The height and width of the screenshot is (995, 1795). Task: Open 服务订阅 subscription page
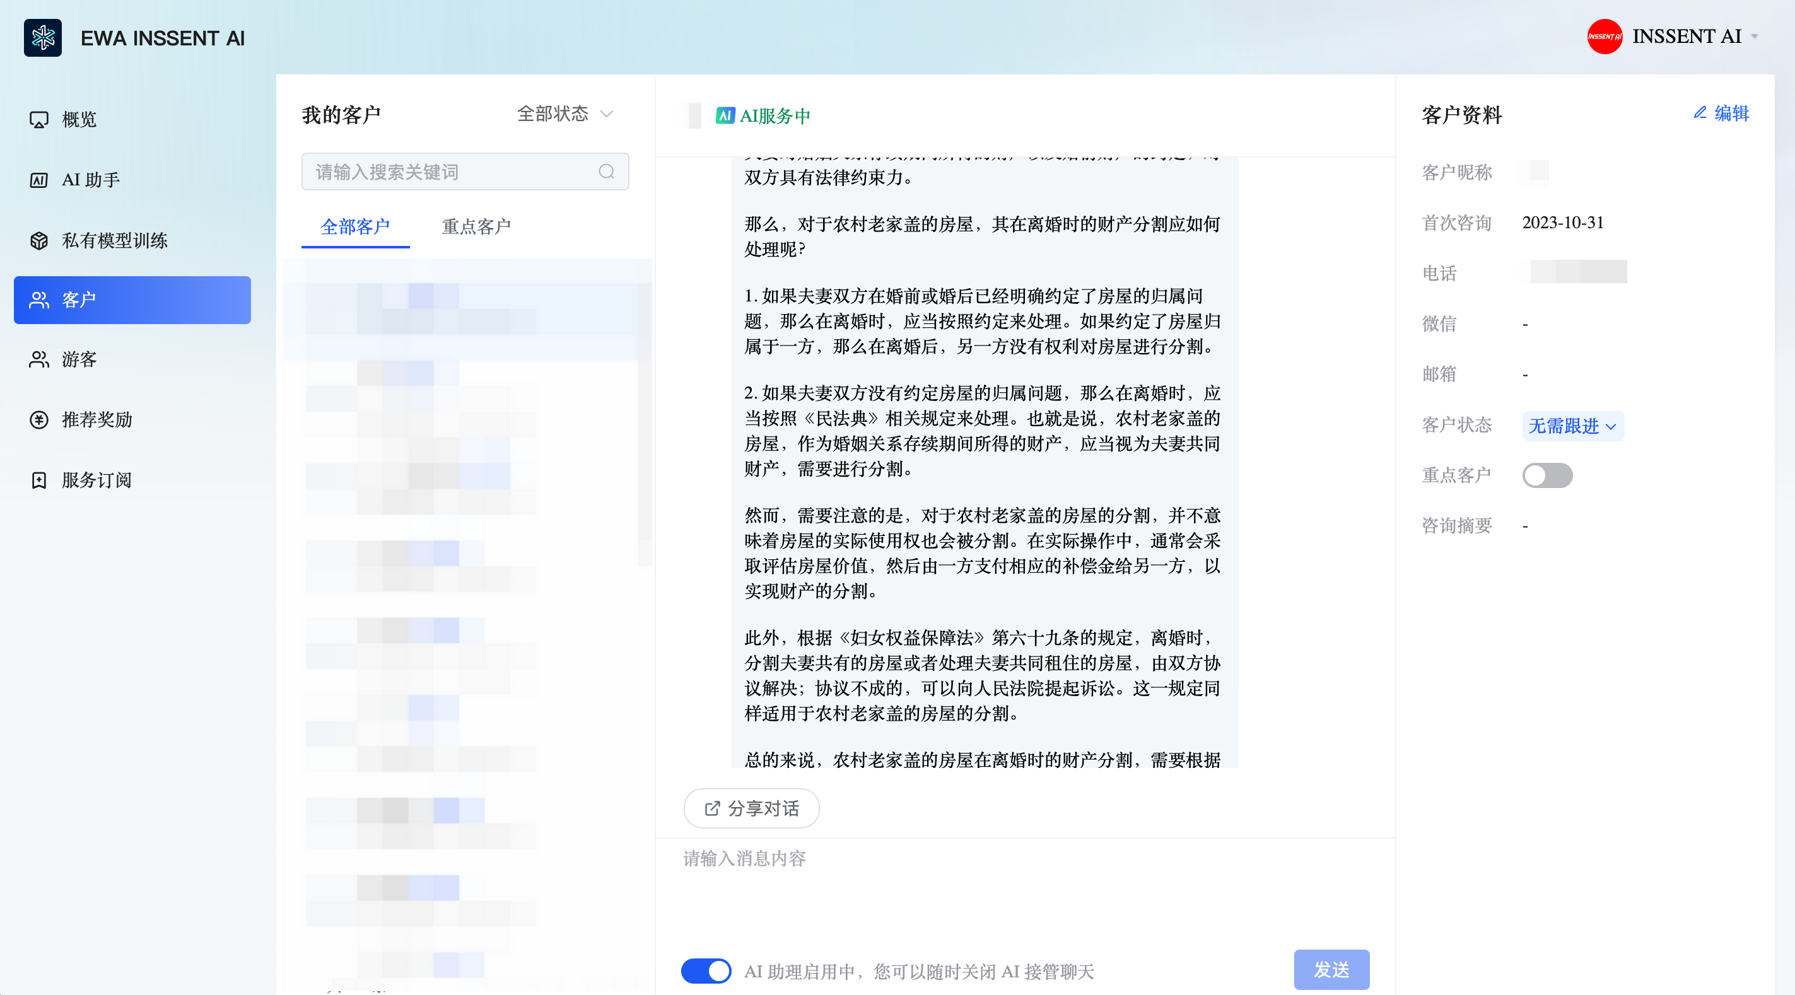point(132,480)
